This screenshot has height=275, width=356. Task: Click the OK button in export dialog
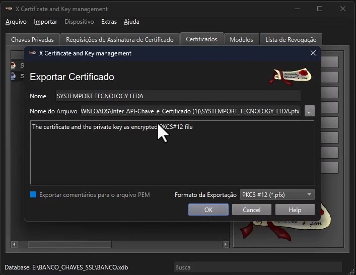[208, 210]
